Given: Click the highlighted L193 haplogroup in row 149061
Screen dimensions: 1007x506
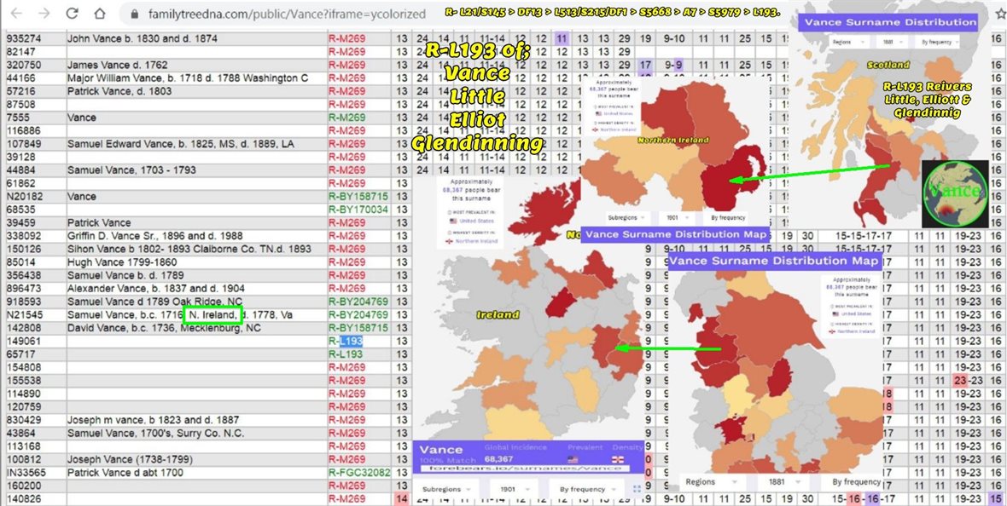Looking at the screenshot, I should (351, 342).
